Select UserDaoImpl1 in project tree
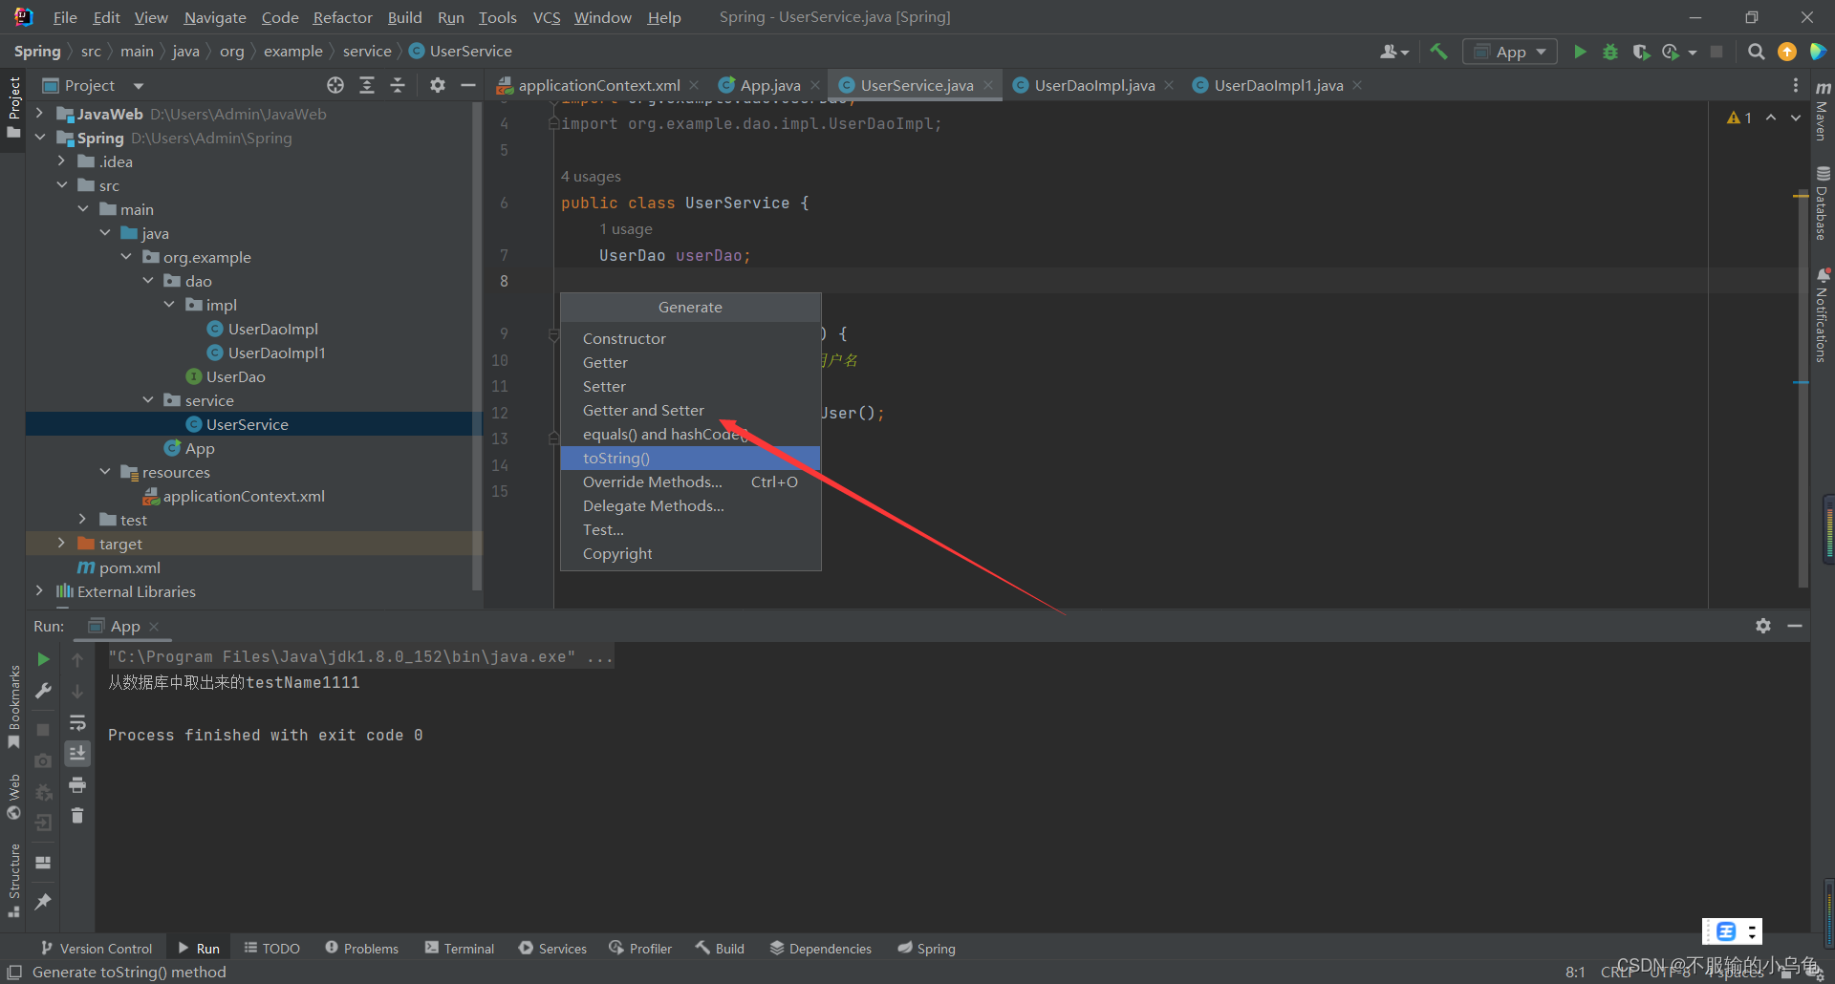The width and height of the screenshot is (1835, 984). (276, 353)
